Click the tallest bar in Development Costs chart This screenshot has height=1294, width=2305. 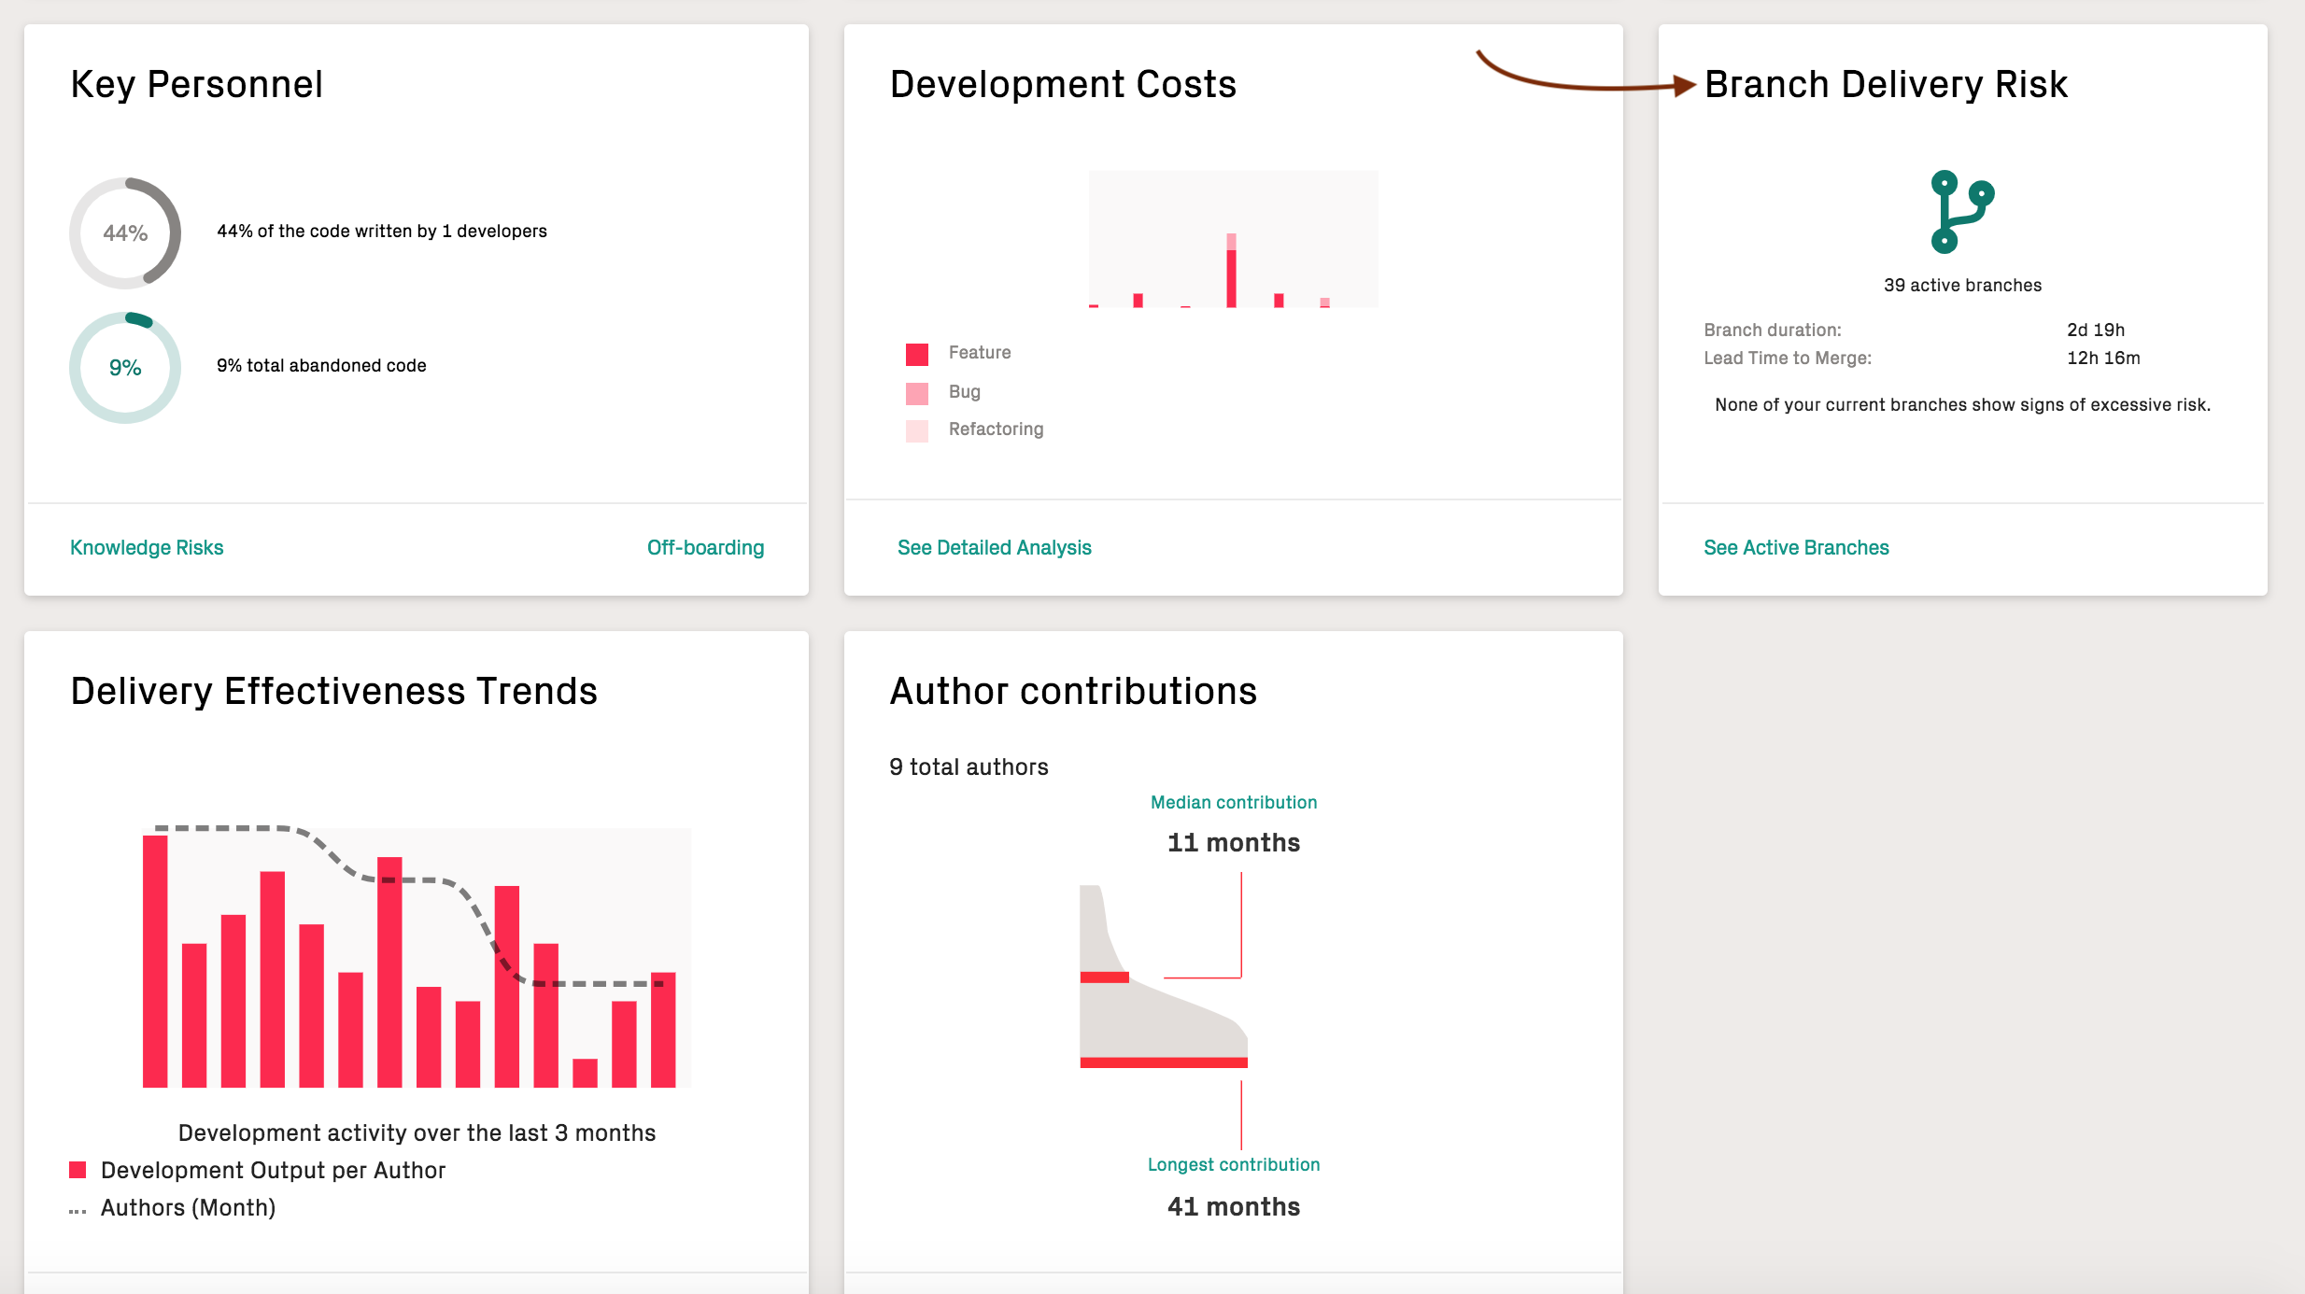(1231, 271)
